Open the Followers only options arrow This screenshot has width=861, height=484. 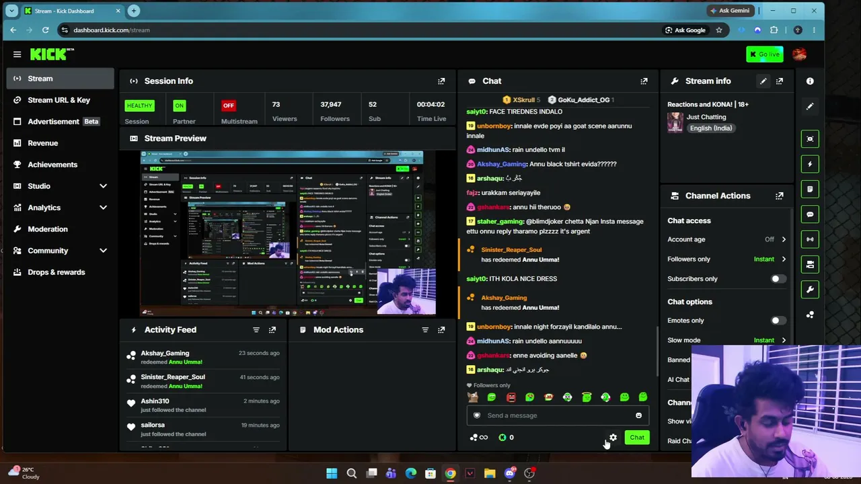tap(784, 259)
